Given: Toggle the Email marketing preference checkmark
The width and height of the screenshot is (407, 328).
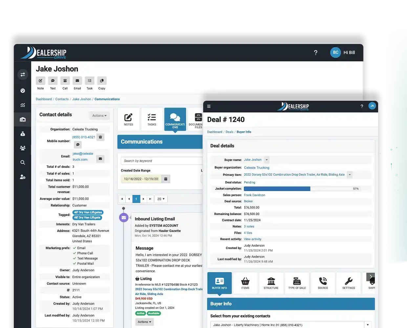Looking at the screenshot, I should click(75, 248).
